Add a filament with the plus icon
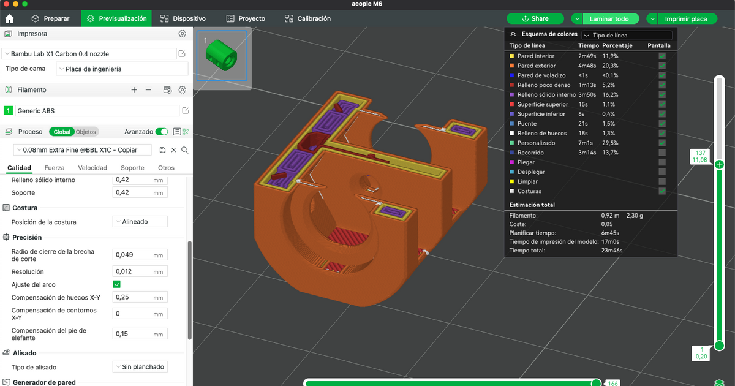 pos(134,90)
